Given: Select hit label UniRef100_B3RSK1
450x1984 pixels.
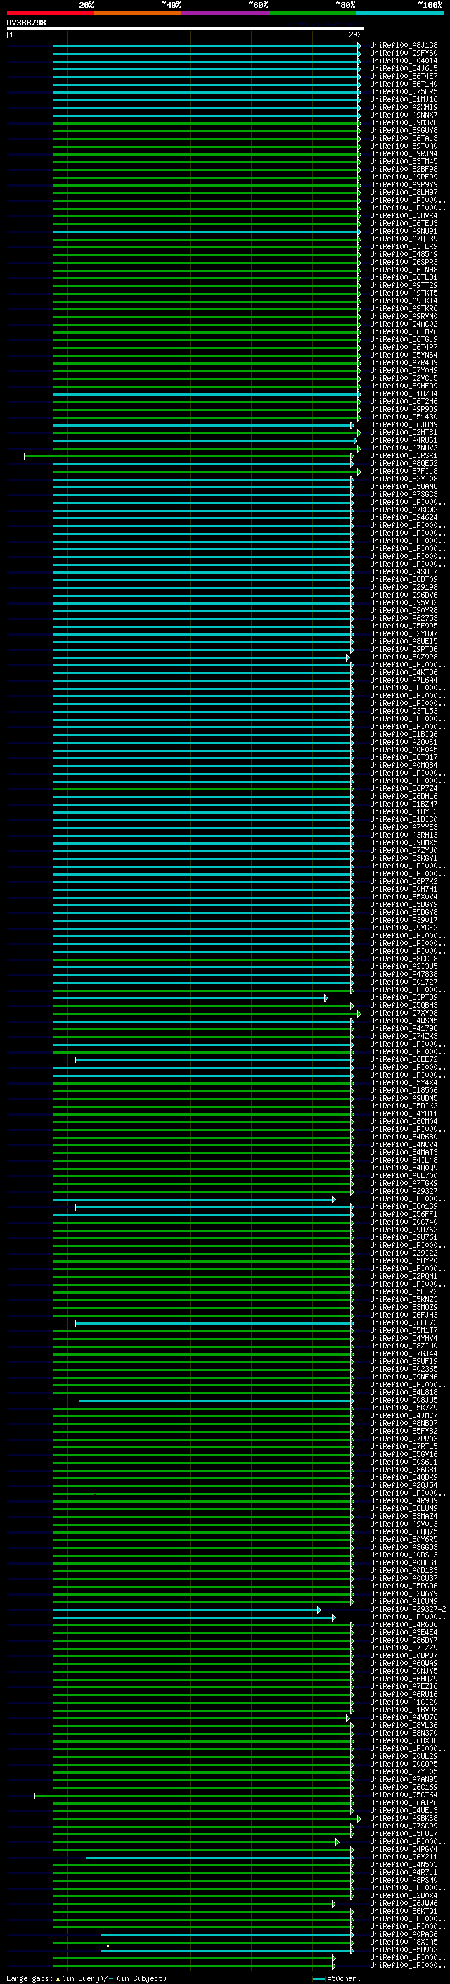Looking at the screenshot, I should pyautogui.click(x=404, y=456).
